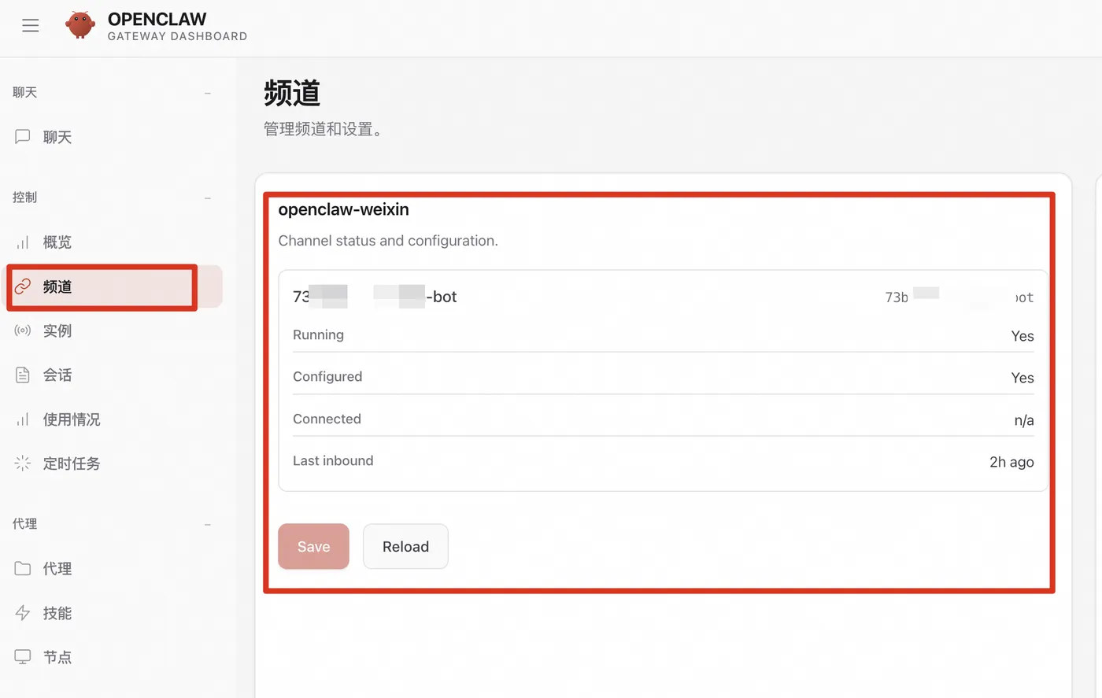This screenshot has width=1102, height=698.
Task: Click the bar chart icon beside 概览
Action: click(x=23, y=242)
